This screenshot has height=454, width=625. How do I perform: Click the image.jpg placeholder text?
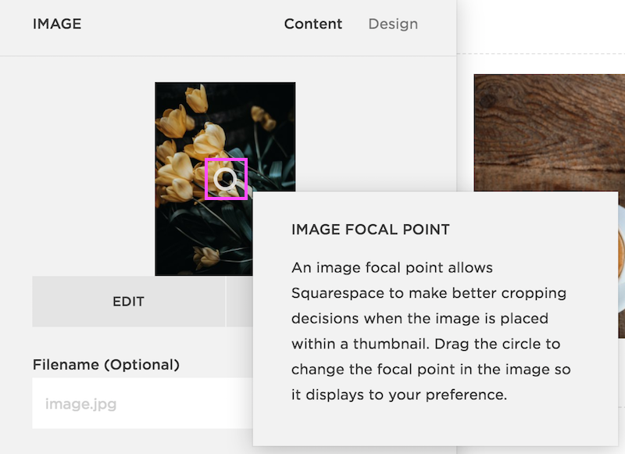81,404
